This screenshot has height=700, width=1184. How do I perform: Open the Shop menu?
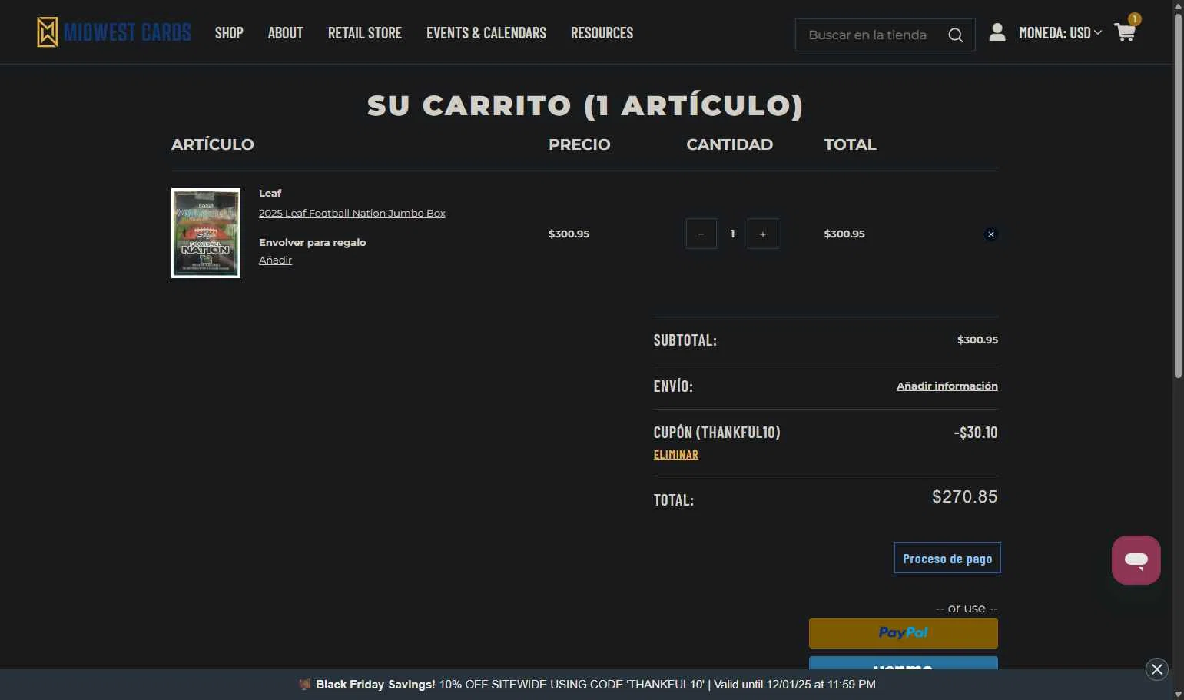pyautogui.click(x=229, y=33)
